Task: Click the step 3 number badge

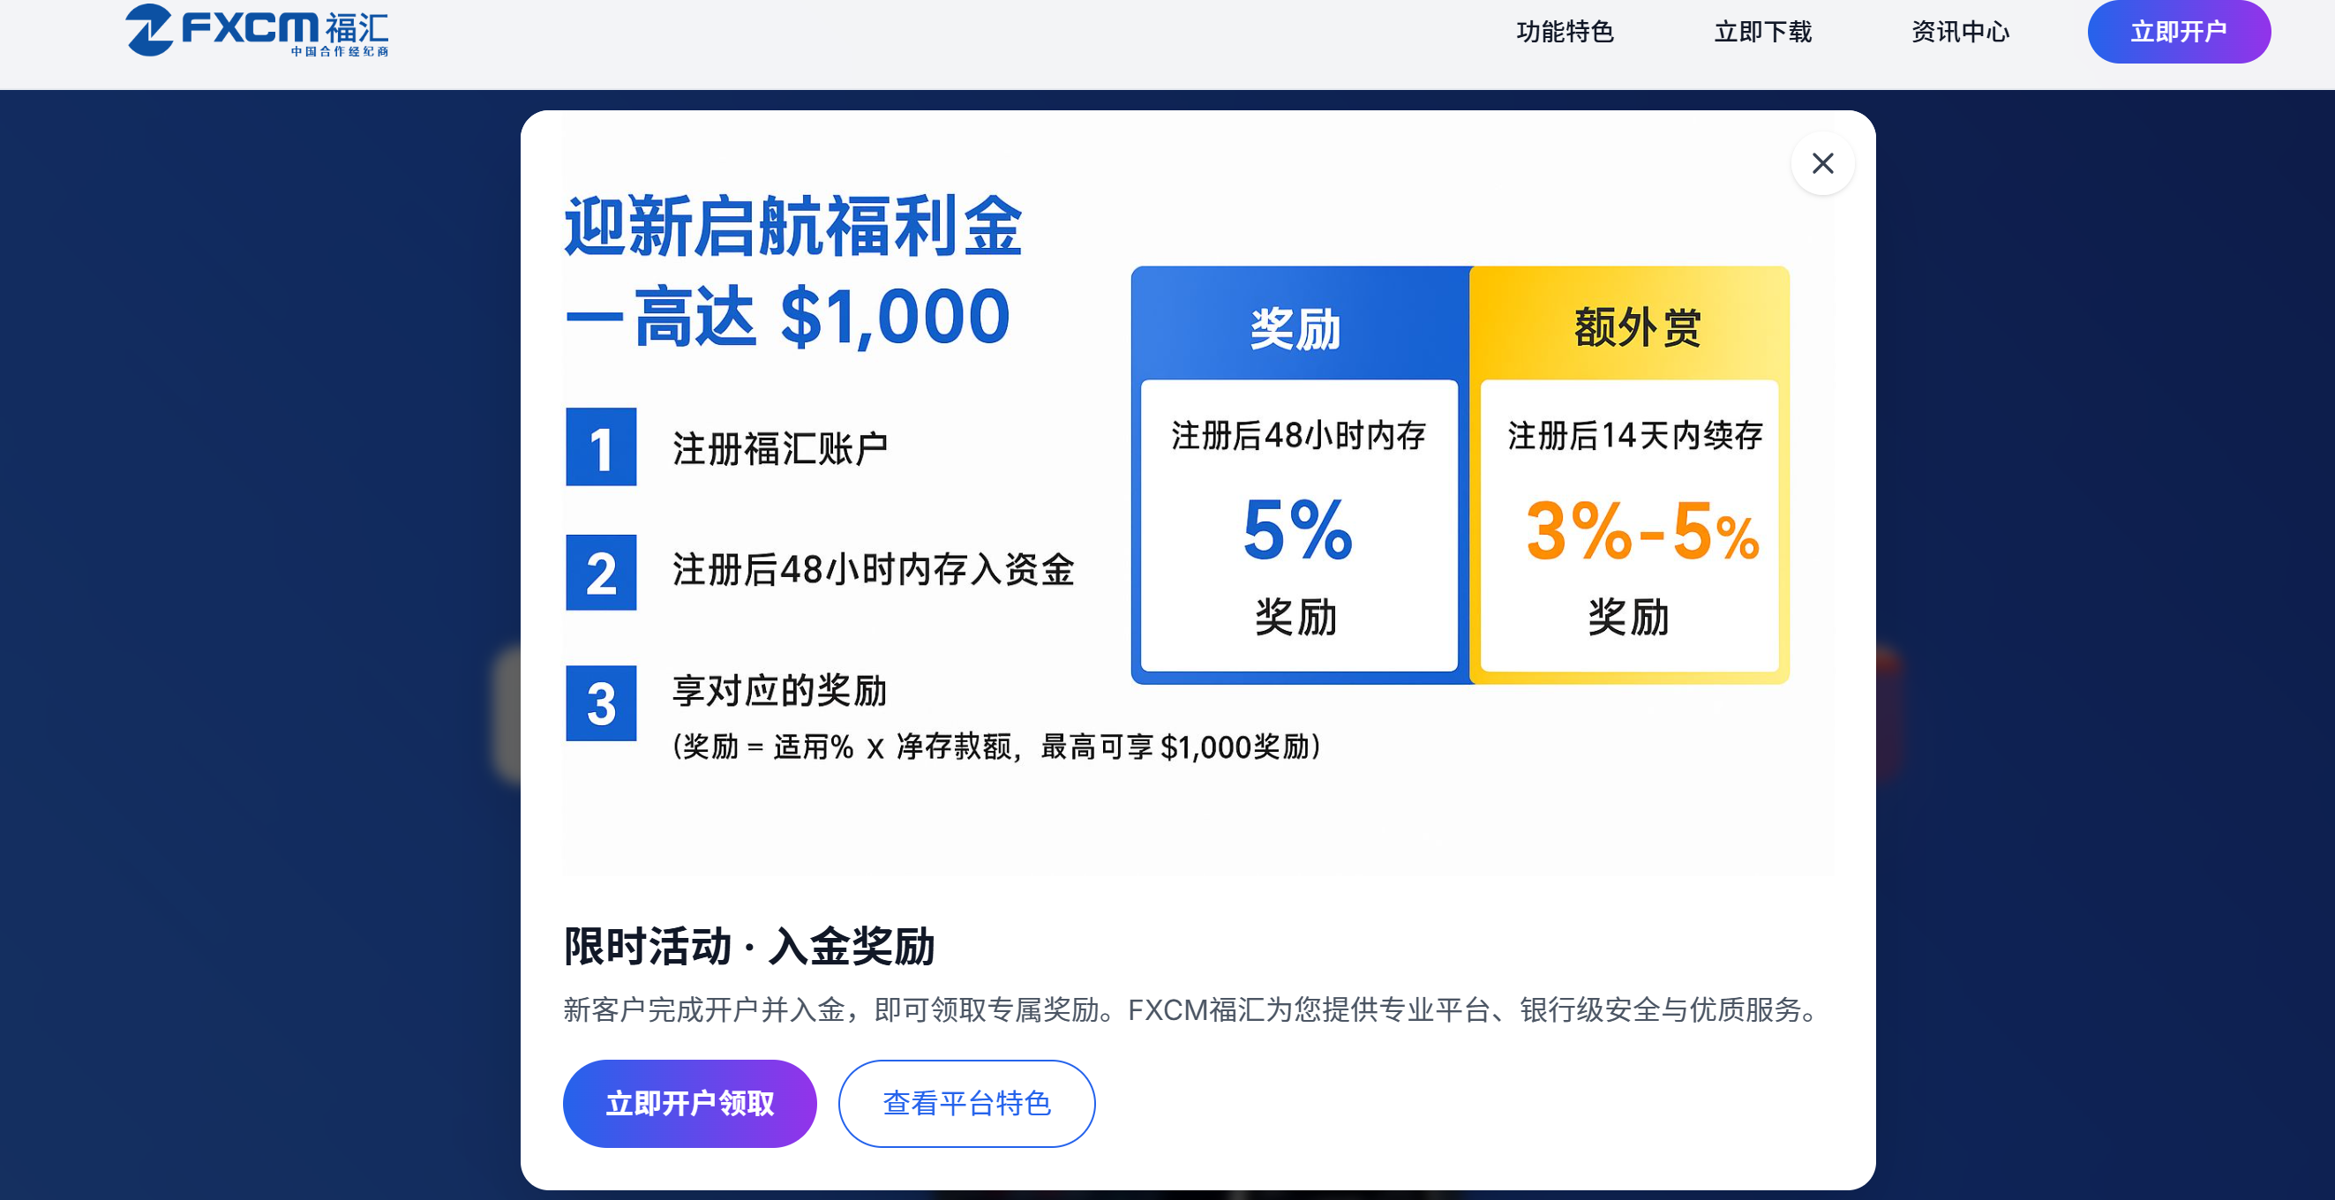Action: click(x=601, y=703)
